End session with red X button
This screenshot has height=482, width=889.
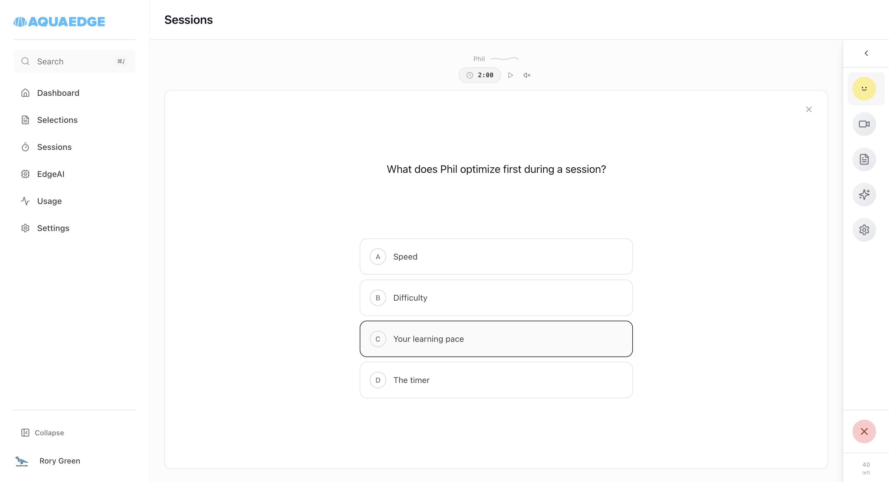coord(864,431)
